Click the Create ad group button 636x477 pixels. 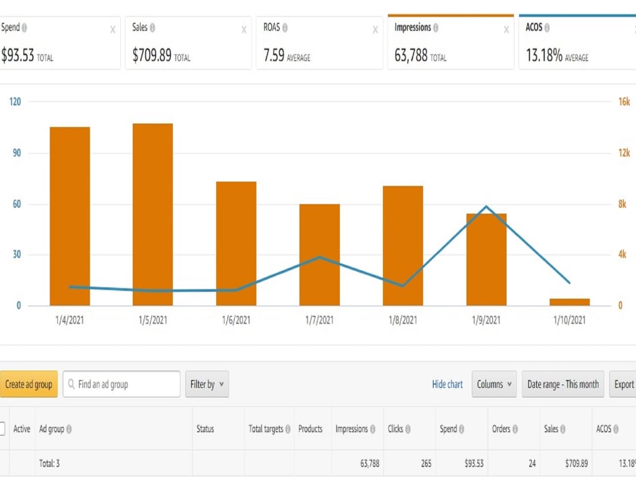(x=29, y=384)
